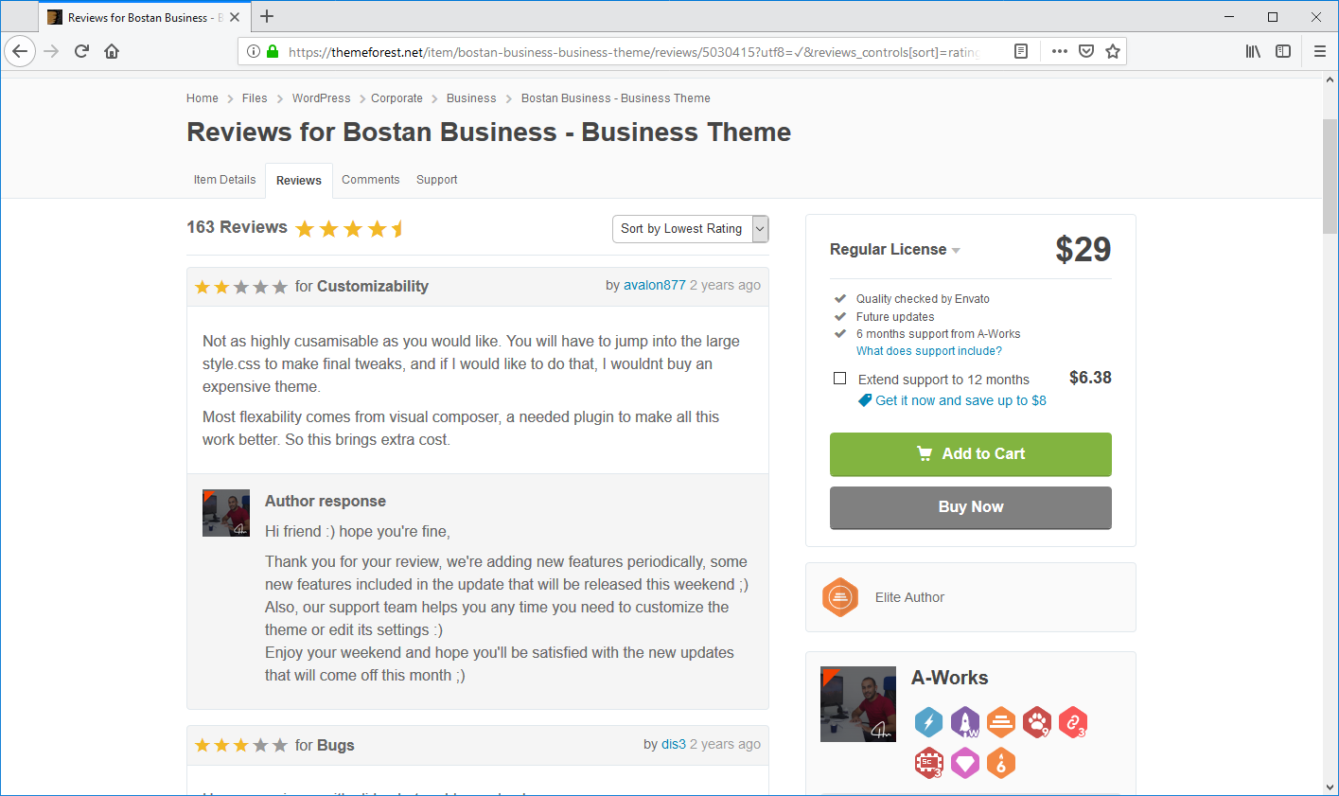
Task: Show sidebars using the sidebar icon
Action: pyautogui.click(x=1283, y=51)
